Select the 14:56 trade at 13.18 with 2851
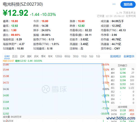Screen dimensions: 137x122 (122, 110)
